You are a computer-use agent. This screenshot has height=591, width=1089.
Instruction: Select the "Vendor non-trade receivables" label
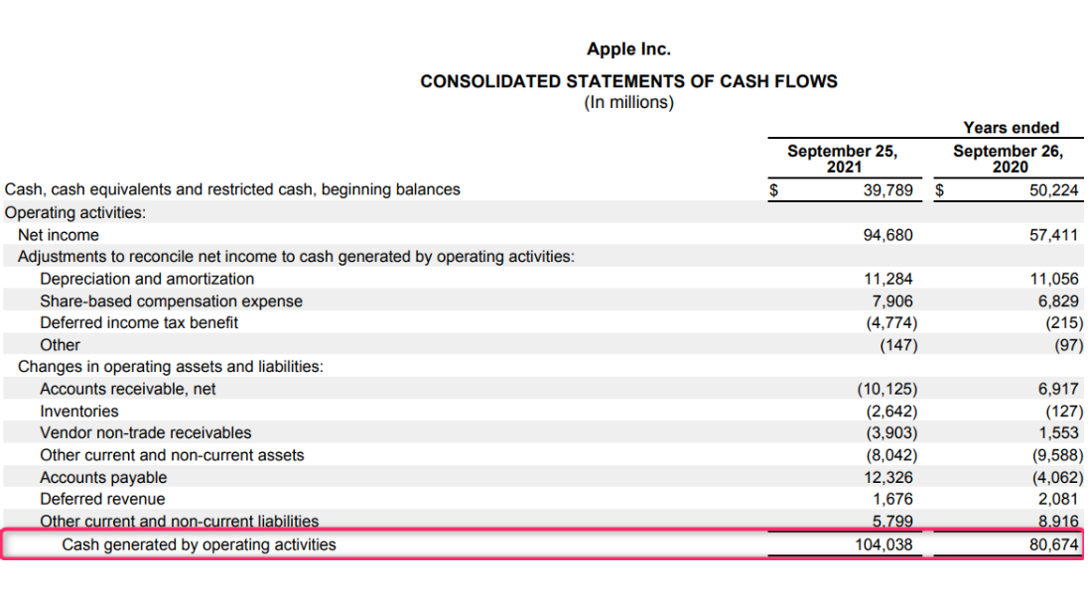[146, 433]
